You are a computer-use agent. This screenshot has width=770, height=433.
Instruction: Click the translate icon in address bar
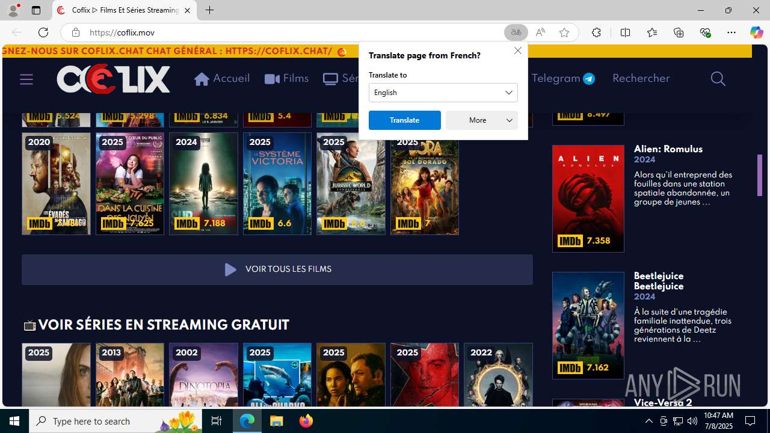[516, 32]
